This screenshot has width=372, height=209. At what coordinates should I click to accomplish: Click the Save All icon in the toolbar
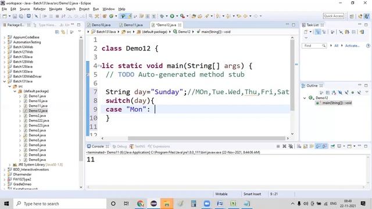[x=21, y=16]
